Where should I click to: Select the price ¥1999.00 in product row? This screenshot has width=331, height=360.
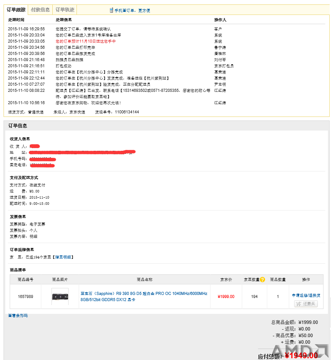pos(226,297)
